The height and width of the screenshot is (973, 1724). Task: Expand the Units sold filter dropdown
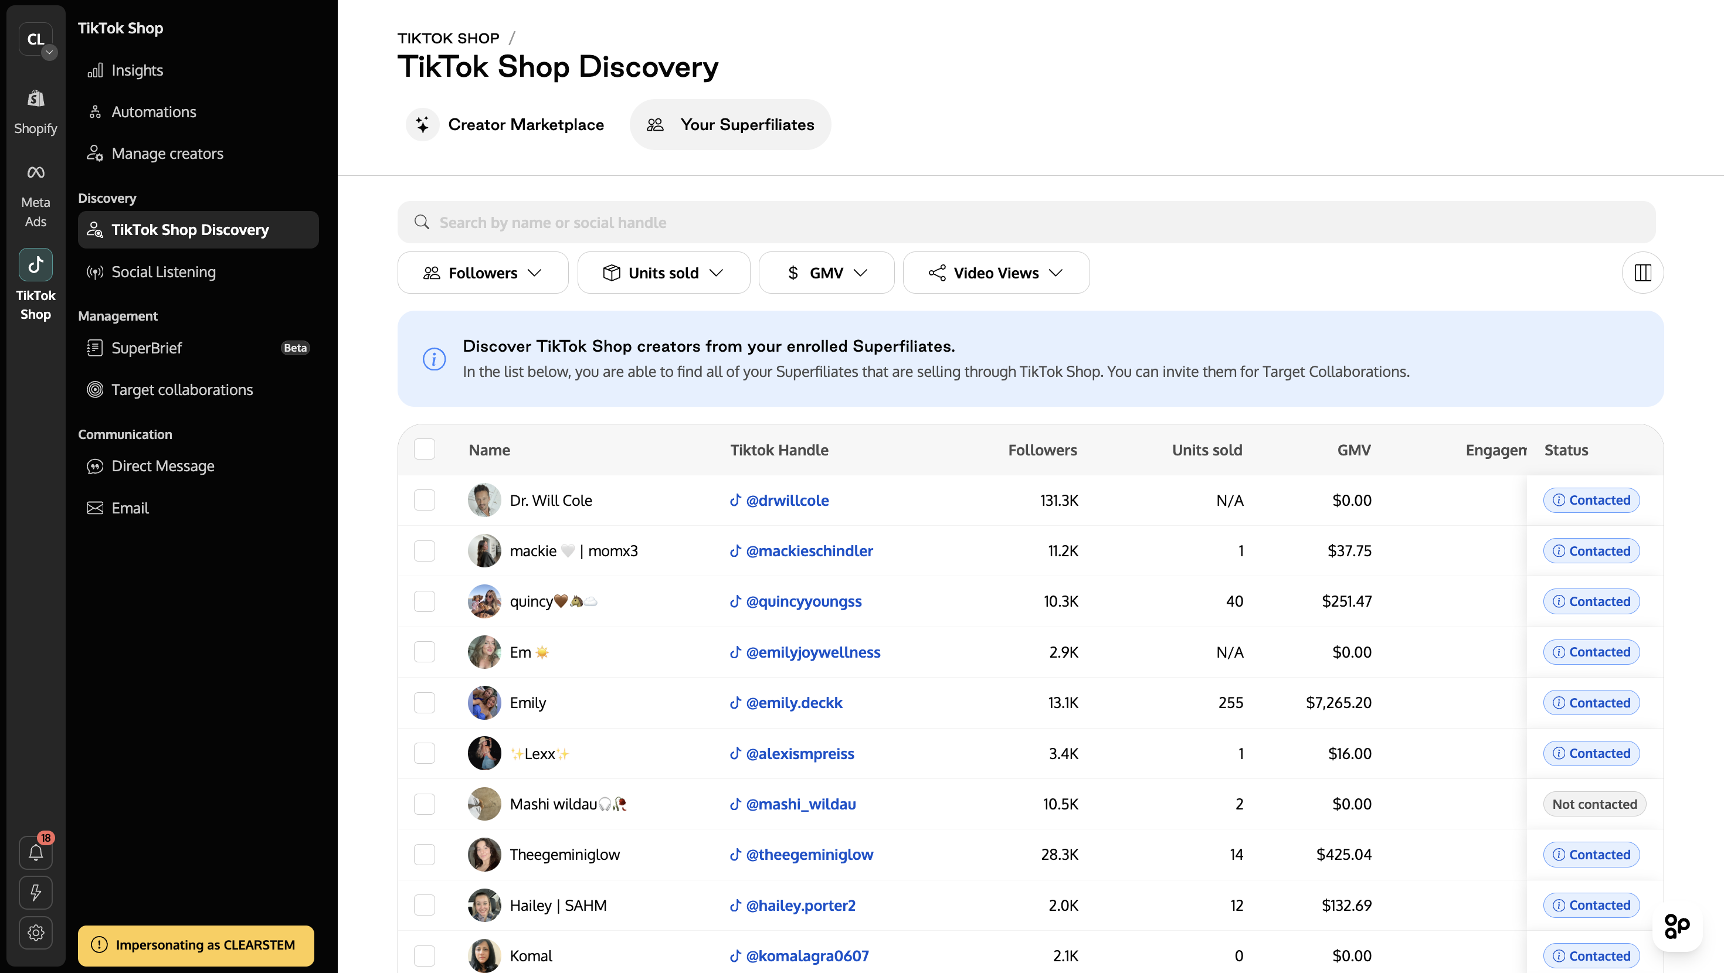pyautogui.click(x=663, y=273)
